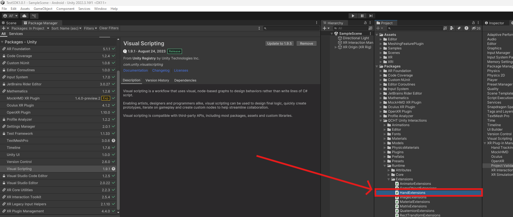Collapse the Packages - Unity list header
513x217 pixels.
tap(2, 42)
